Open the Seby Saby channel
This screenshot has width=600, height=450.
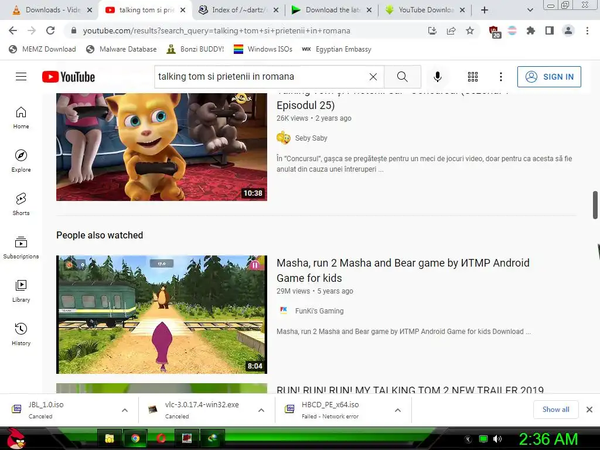pos(311,138)
